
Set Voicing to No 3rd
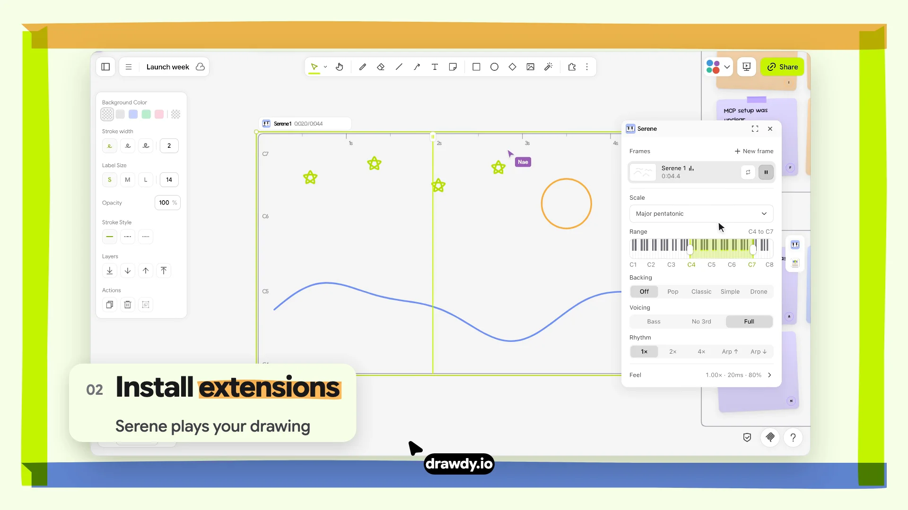701,322
